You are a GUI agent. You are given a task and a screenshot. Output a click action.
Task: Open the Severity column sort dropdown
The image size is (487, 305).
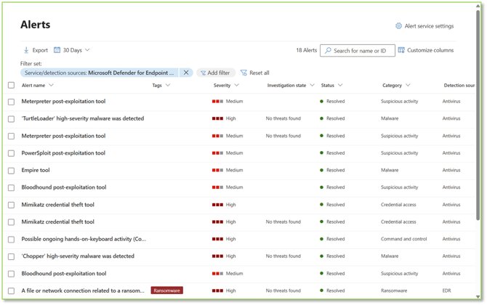tap(237, 86)
